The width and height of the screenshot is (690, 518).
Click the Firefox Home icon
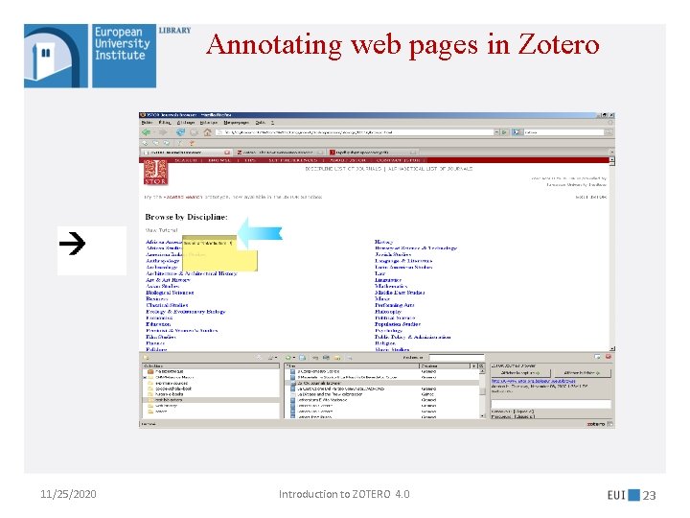coord(207,132)
